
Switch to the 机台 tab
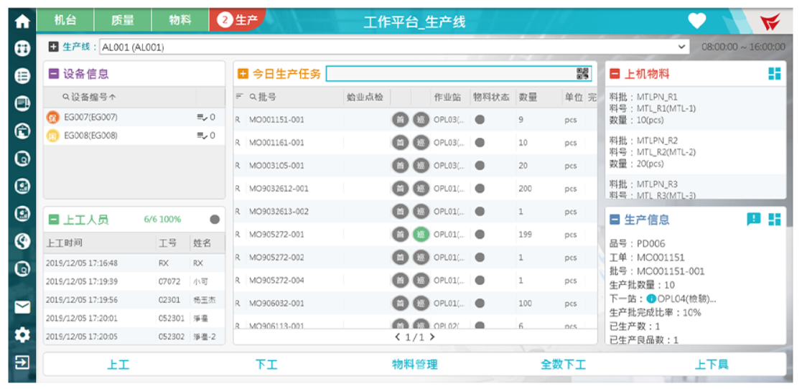65,21
